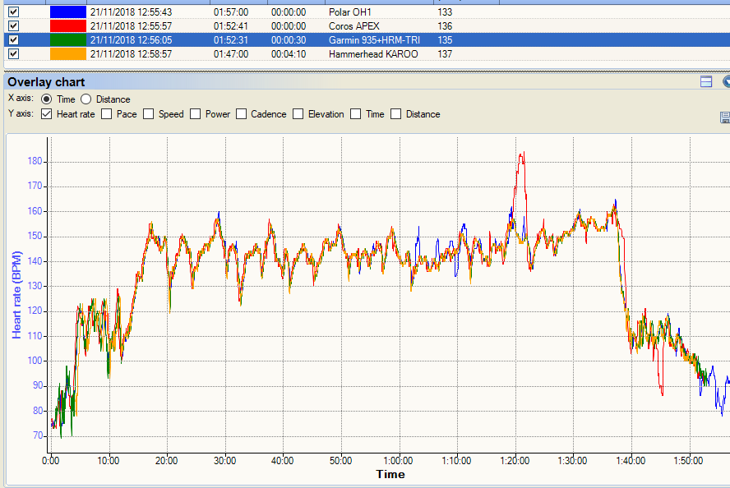
Task: Click the red color swatch for Coros APEX
Action: pyautogui.click(x=68, y=26)
